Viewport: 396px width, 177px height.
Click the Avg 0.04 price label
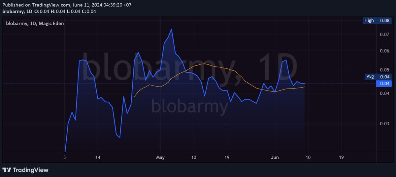[378, 77]
